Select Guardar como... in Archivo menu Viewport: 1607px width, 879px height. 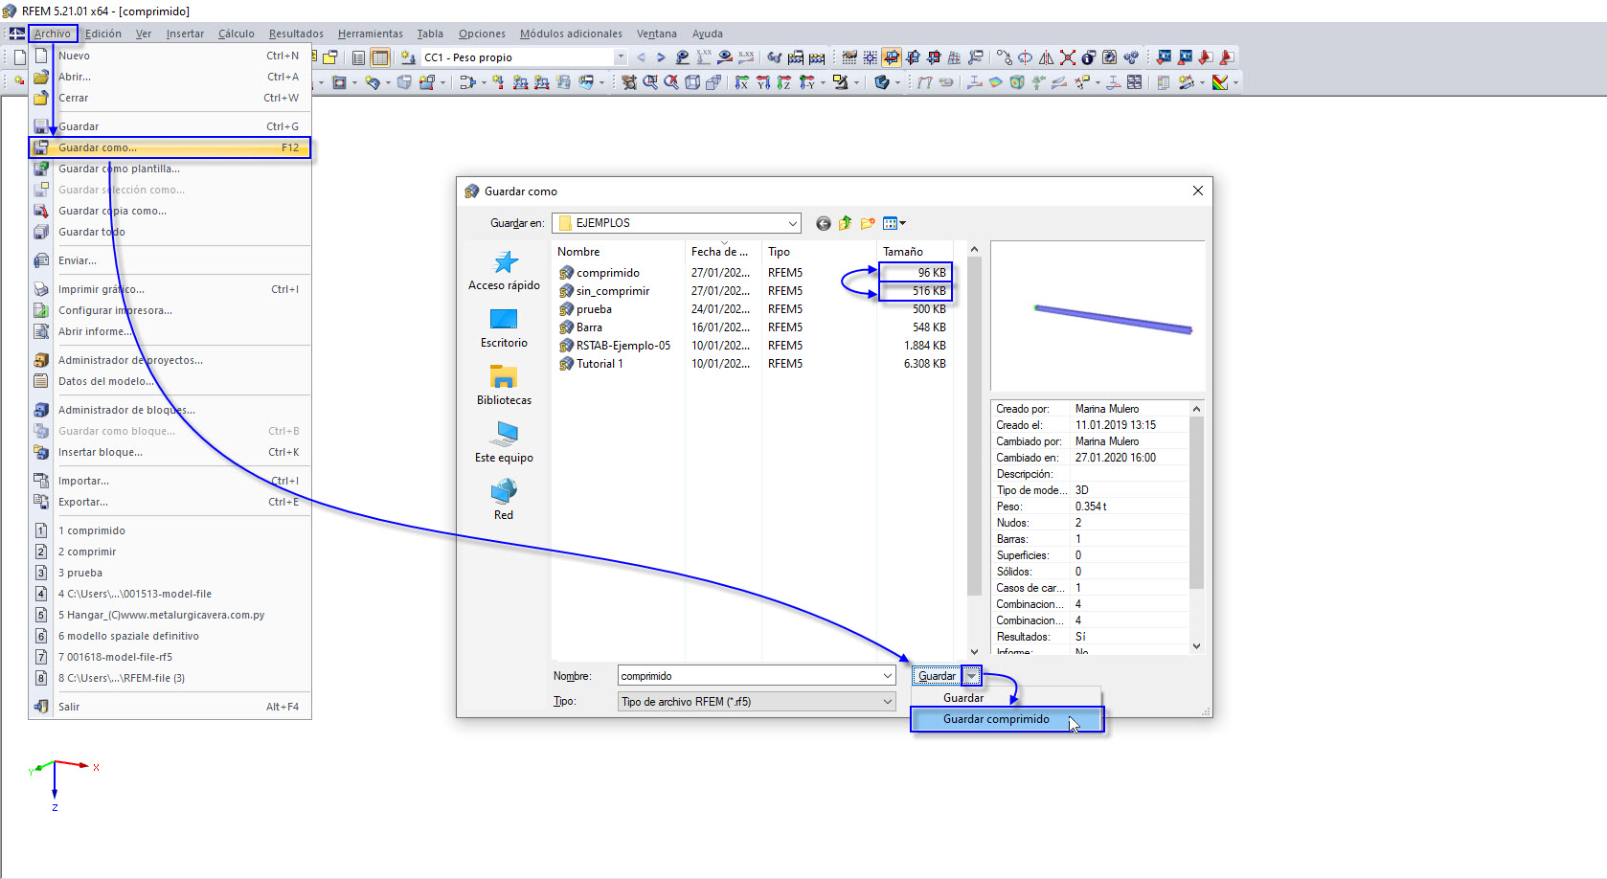click(x=170, y=147)
